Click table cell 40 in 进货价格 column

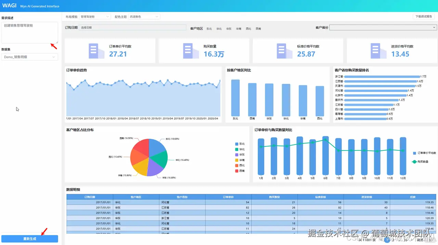pyautogui.click(x=367, y=207)
